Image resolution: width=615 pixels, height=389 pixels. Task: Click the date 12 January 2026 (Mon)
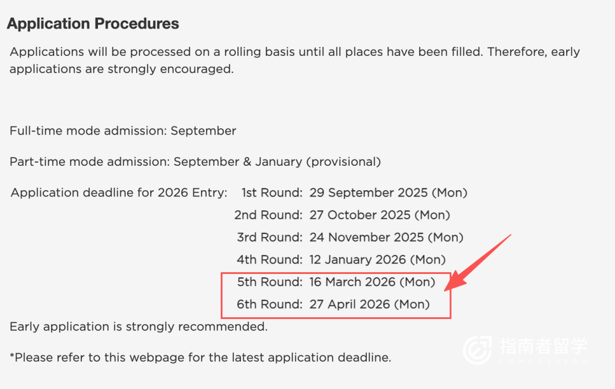click(x=378, y=260)
